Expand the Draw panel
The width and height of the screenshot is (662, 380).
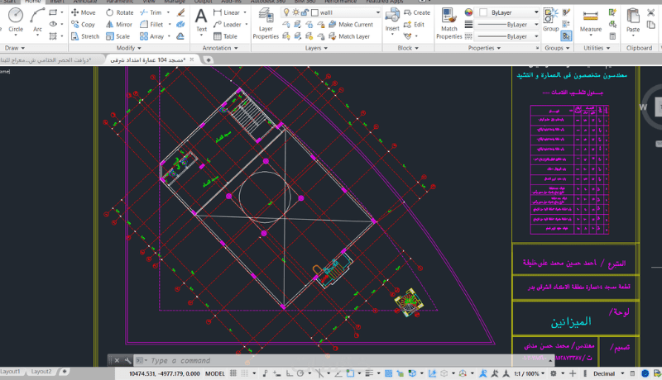15,48
